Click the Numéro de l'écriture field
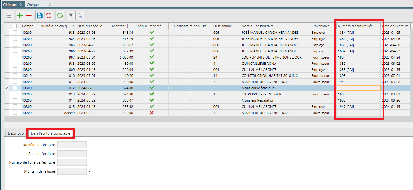The height and width of the screenshot is (190, 413). coord(72,145)
